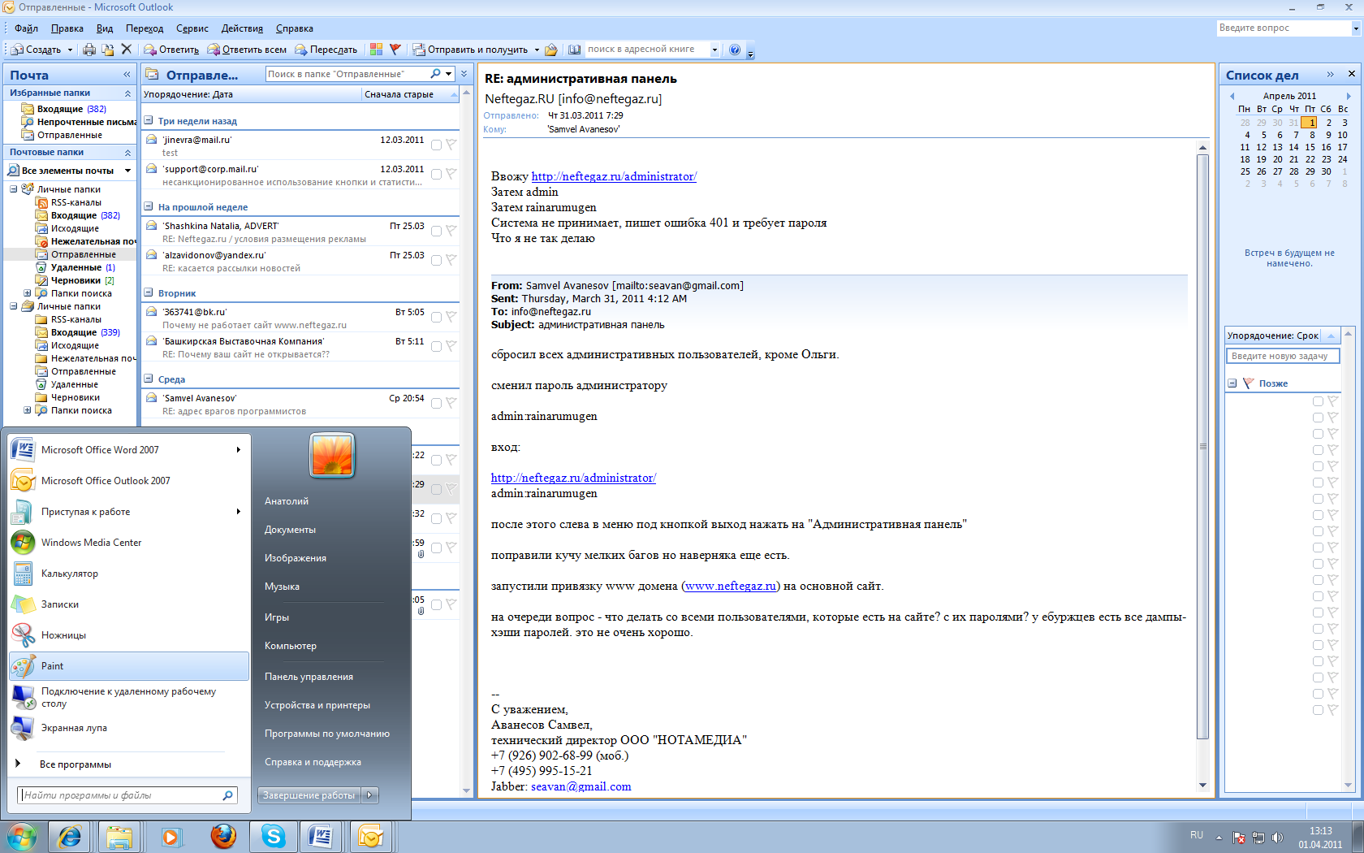Click Windows Media Player taskbar icon
This screenshot has height=853, width=1364.
coord(170,836)
